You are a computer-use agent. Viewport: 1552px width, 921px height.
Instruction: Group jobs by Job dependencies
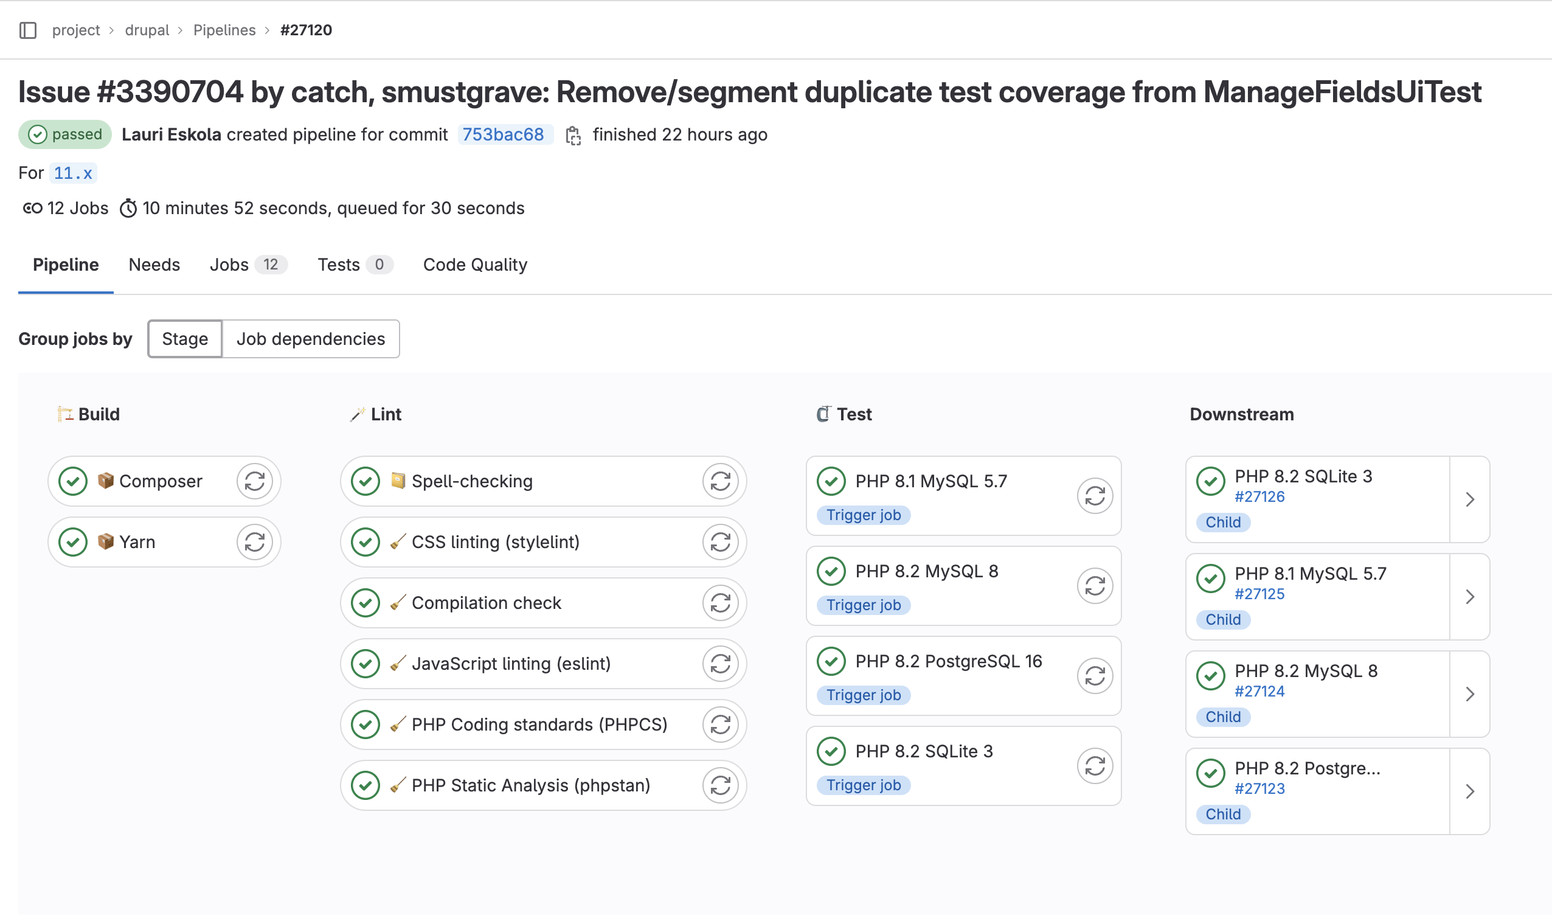coord(311,339)
